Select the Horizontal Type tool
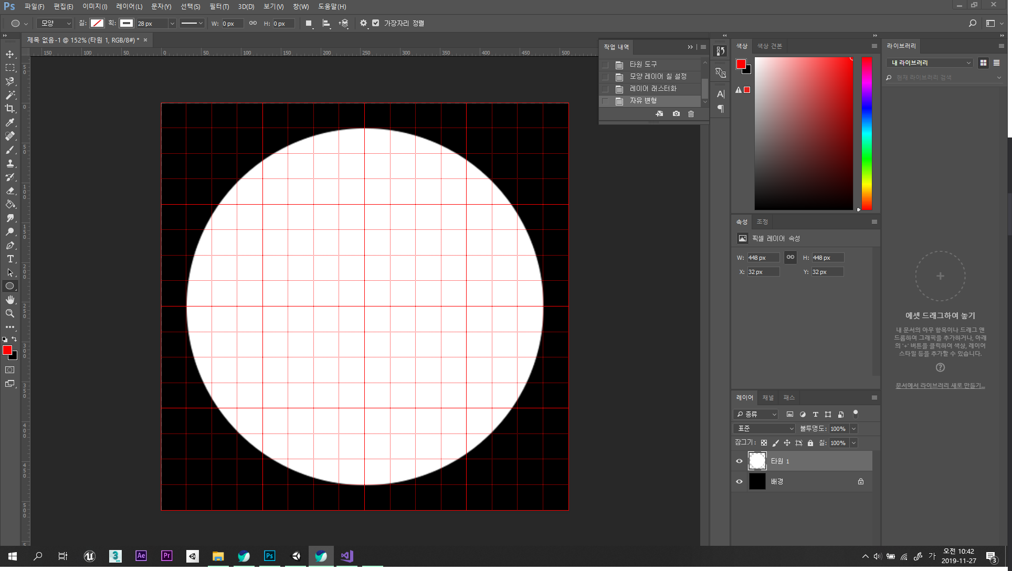Screen dimensions: 1012x571 coord(10,259)
